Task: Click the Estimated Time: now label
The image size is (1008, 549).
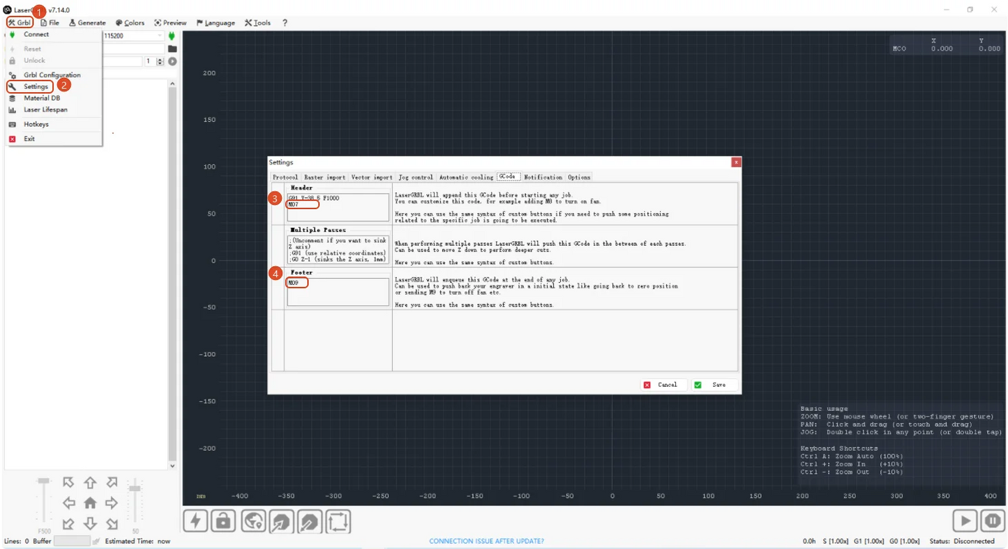Action: click(x=137, y=541)
